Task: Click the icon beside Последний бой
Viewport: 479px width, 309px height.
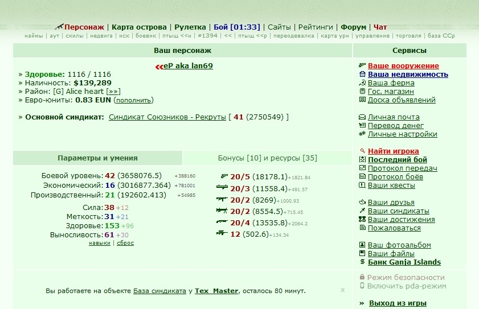Action: pos(362,159)
